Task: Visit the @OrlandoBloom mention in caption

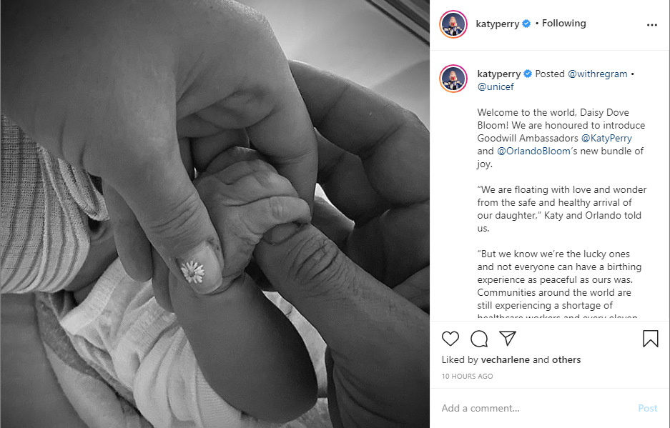Action: [533, 151]
